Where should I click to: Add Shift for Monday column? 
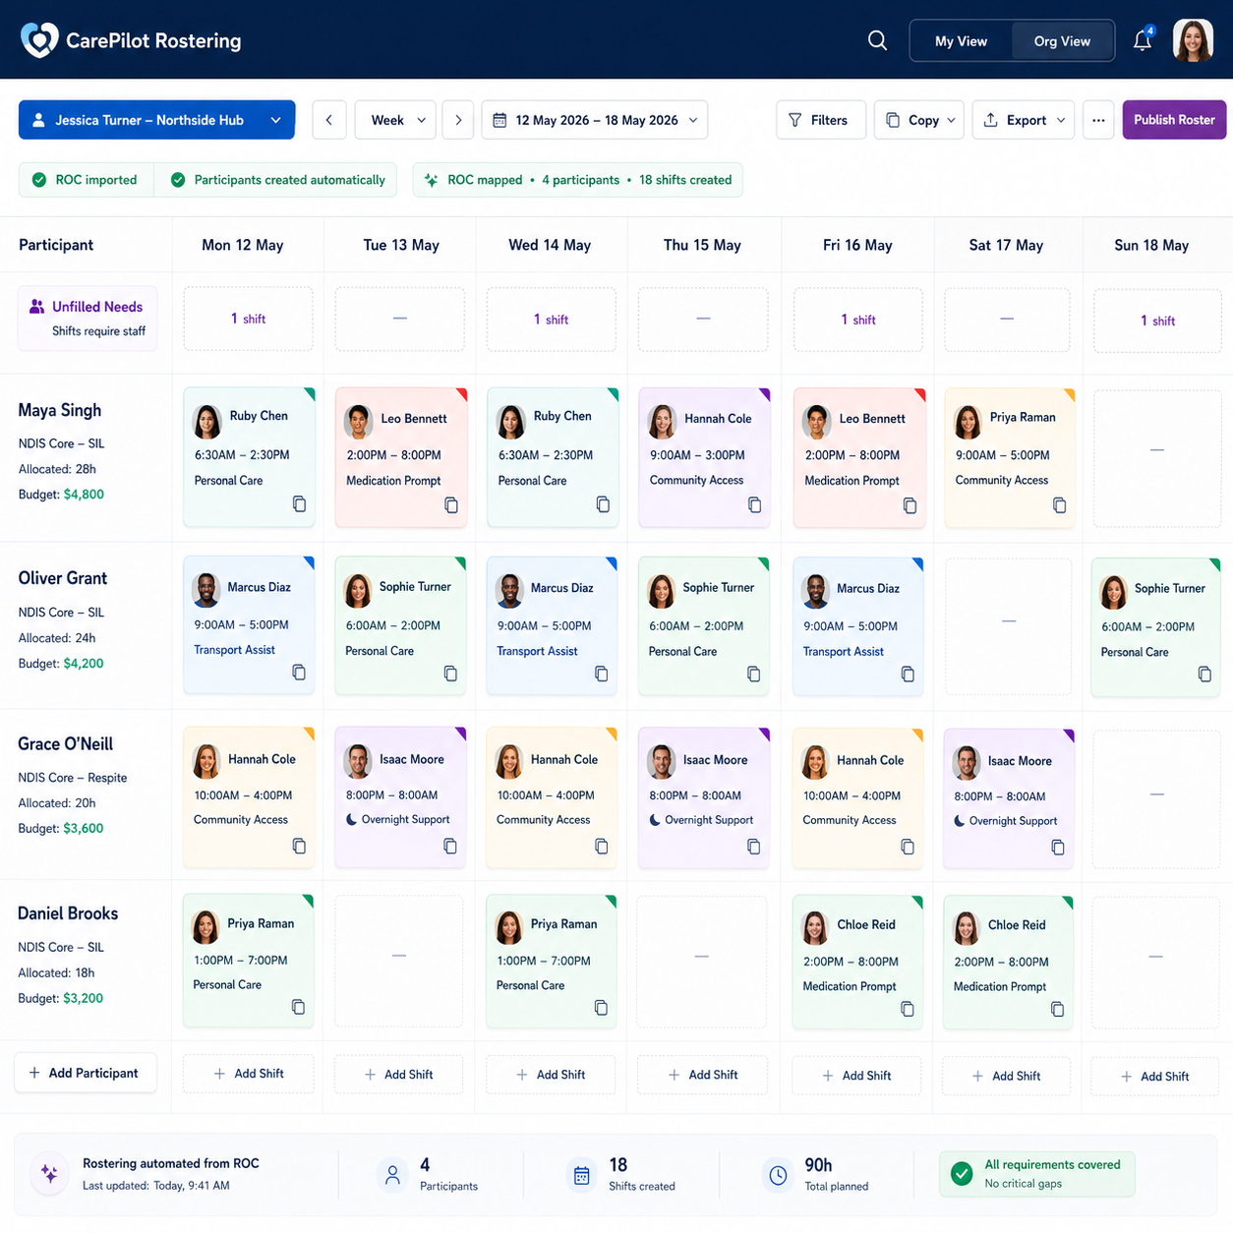pyautogui.click(x=248, y=1074)
